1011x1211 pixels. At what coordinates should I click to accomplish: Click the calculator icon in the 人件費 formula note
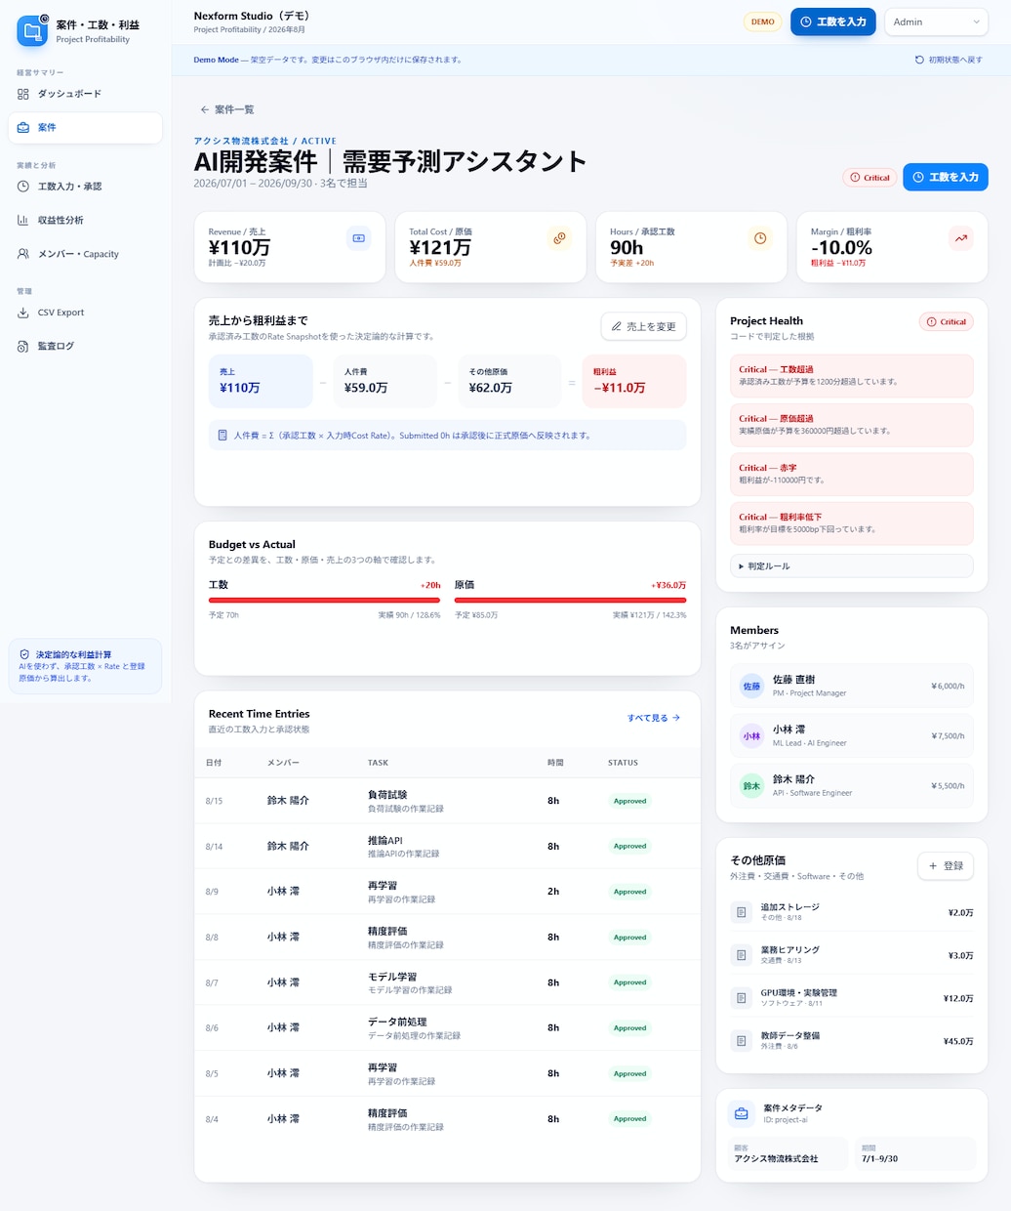coord(222,436)
